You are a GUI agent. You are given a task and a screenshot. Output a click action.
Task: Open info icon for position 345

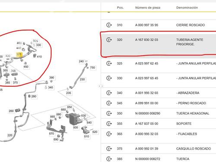[109, 103]
